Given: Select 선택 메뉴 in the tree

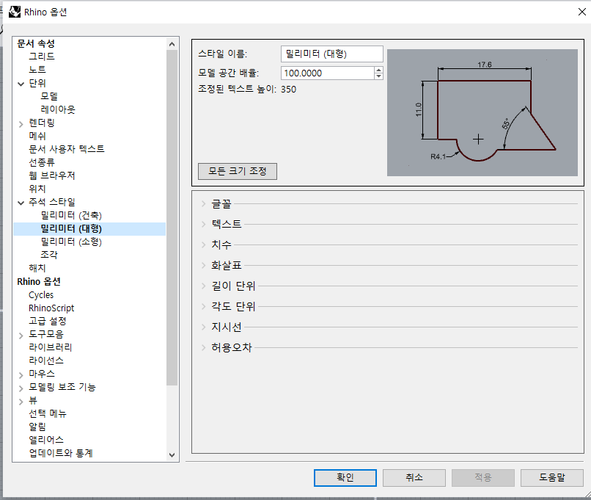Looking at the screenshot, I should pos(48,413).
